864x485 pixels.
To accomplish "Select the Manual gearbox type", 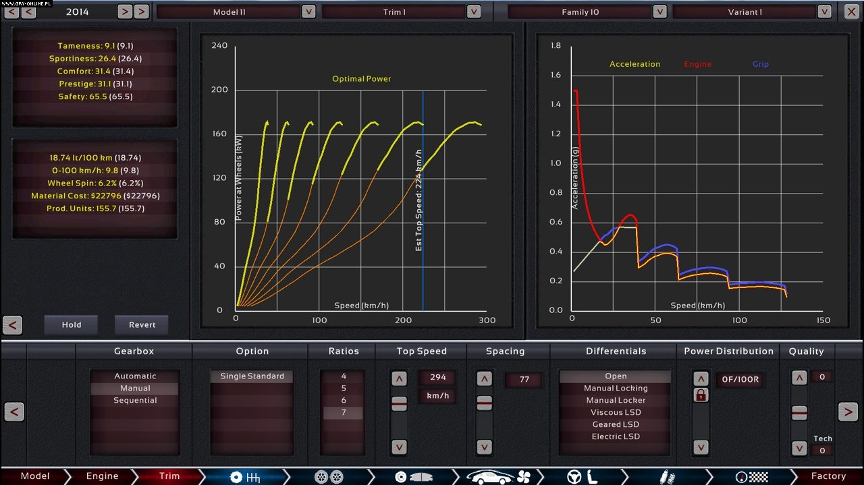I will (x=134, y=388).
